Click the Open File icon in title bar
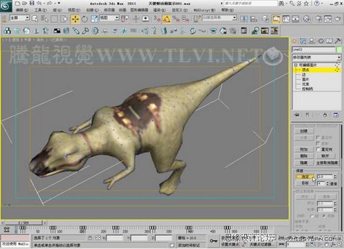344x249 pixels. click(x=25, y=3)
